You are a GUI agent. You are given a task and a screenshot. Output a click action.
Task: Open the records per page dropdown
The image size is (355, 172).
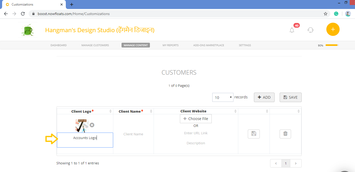[223, 97]
